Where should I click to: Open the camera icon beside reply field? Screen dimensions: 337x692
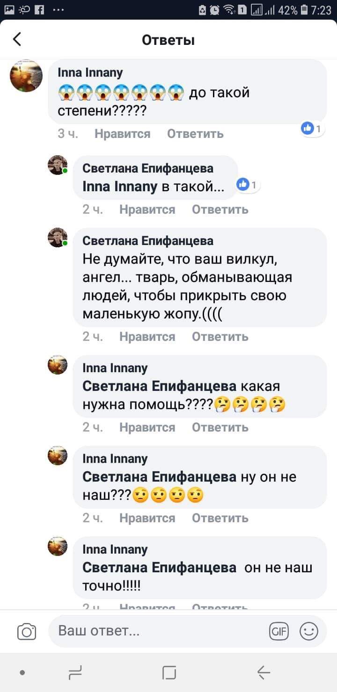[27, 632]
